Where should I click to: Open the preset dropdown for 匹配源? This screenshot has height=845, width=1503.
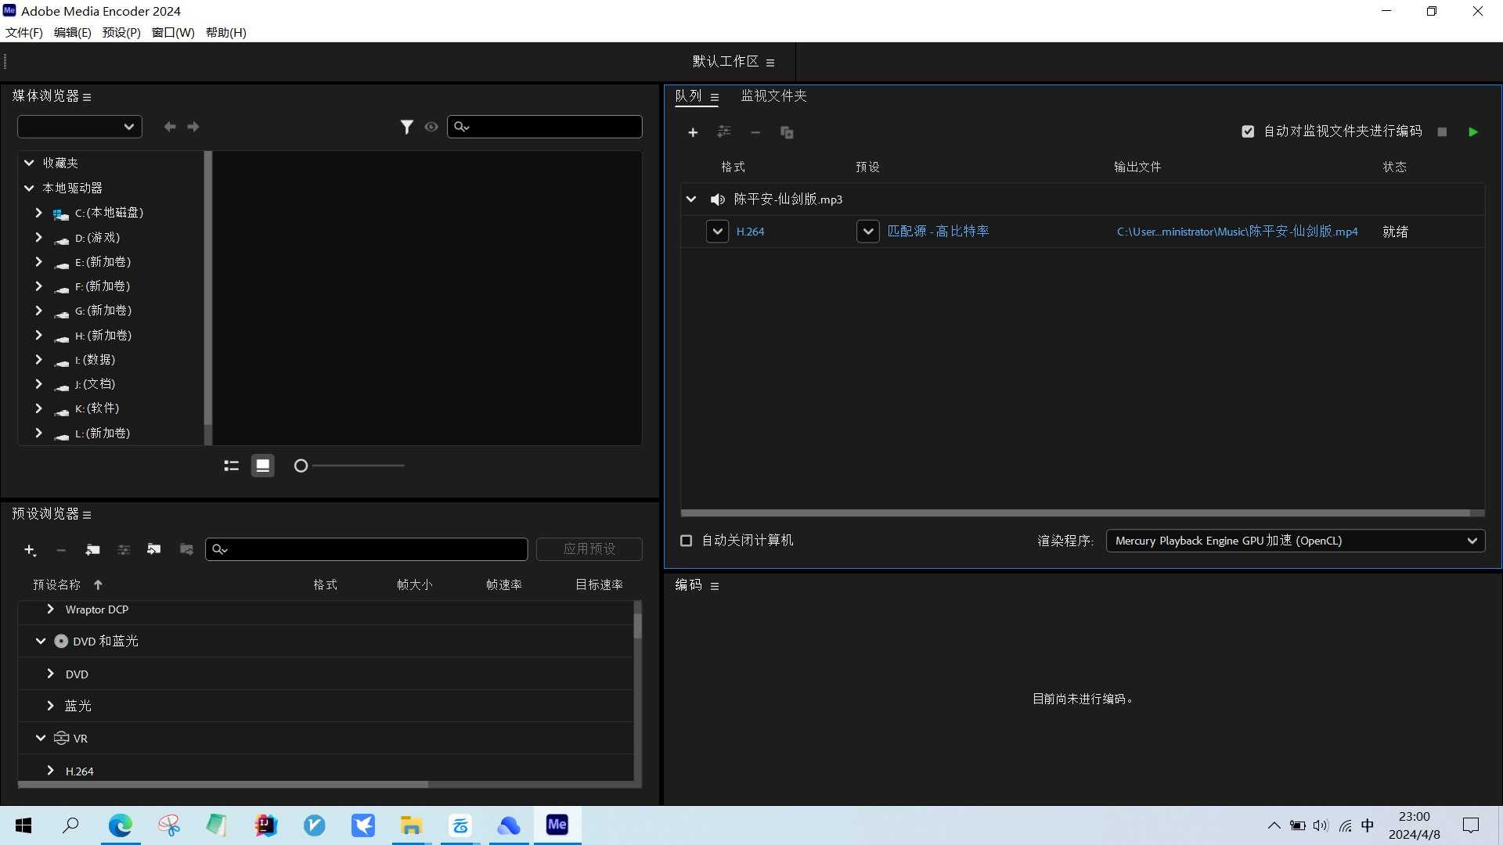(x=867, y=232)
